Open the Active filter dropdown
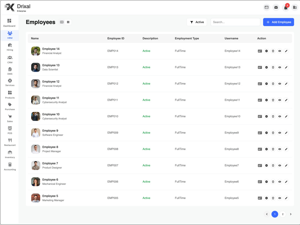The width and height of the screenshot is (300, 225). pos(197,22)
